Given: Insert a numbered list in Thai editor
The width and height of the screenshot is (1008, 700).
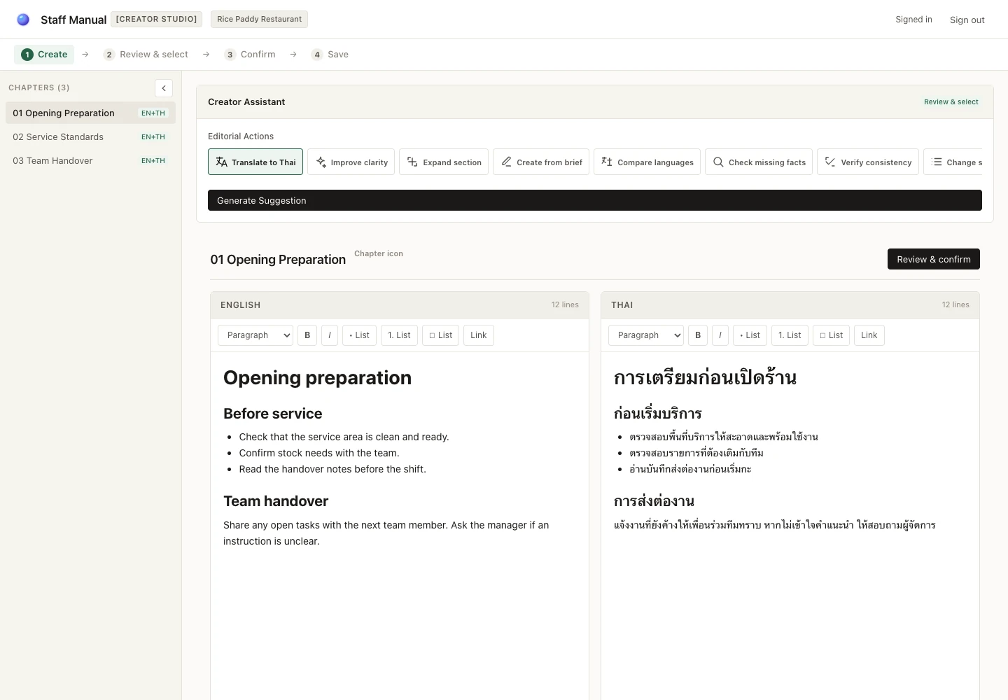Looking at the screenshot, I should (790, 335).
